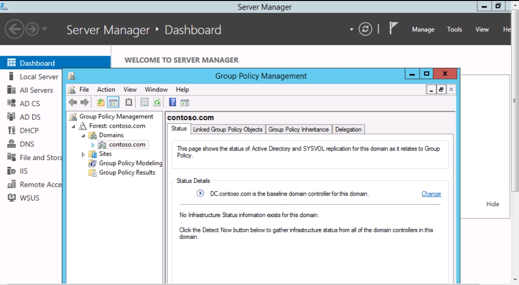Click the Back arrow in GPMC toolbar
519x285 pixels.
[x=72, y=102]
